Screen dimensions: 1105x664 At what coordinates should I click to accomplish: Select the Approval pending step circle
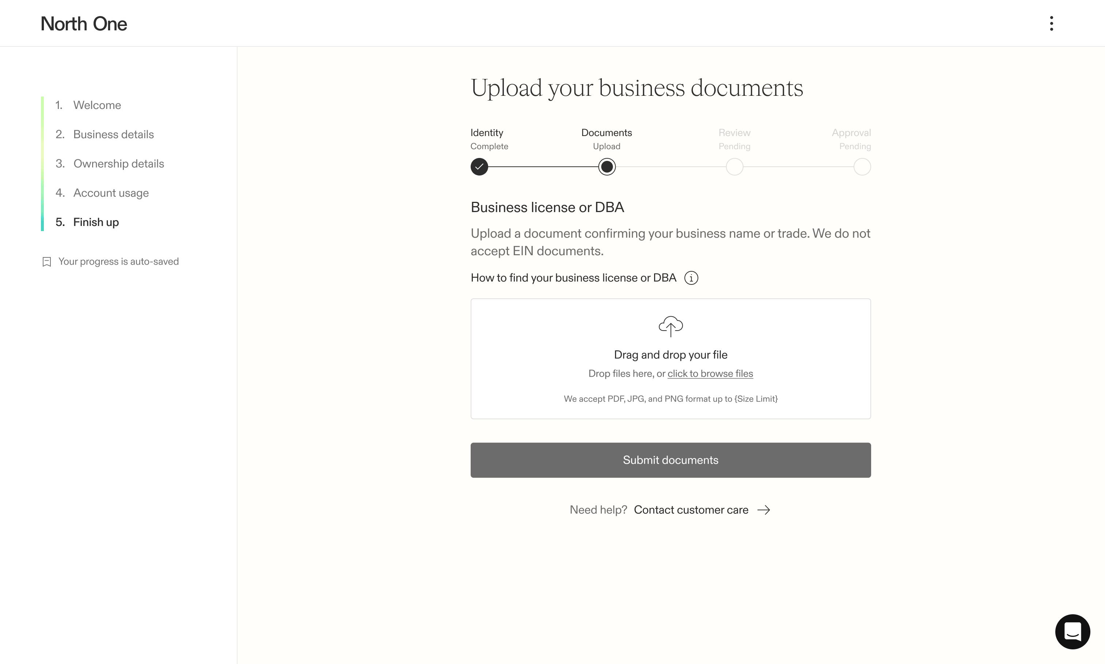[x=862, y=167]
